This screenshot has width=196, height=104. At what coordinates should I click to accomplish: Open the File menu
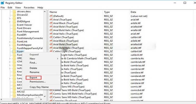click(x=3, y=8)
